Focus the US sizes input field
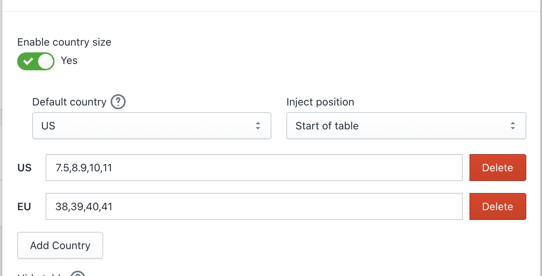This screenshot has height=276, width=542. (x=254, y=168)
